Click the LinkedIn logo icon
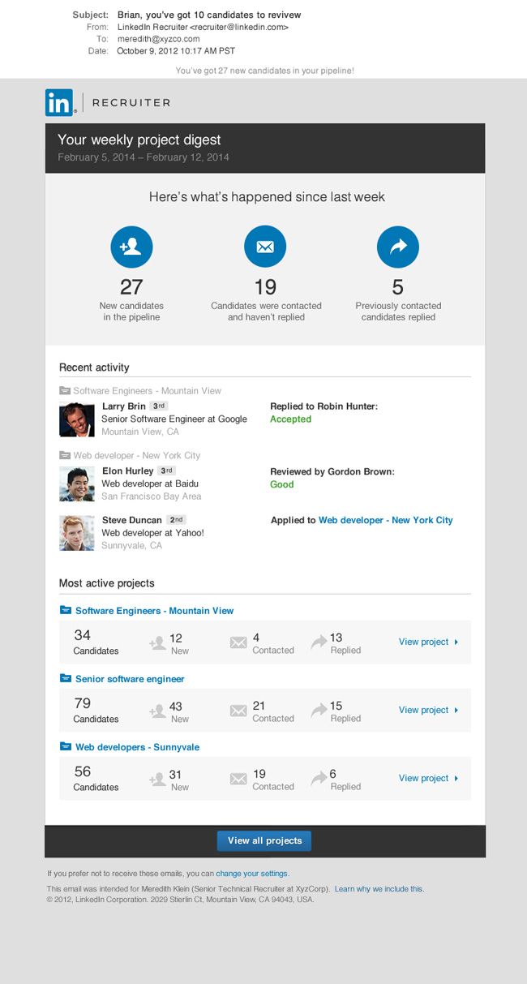The image size is (527, 984). pos(59,102)
